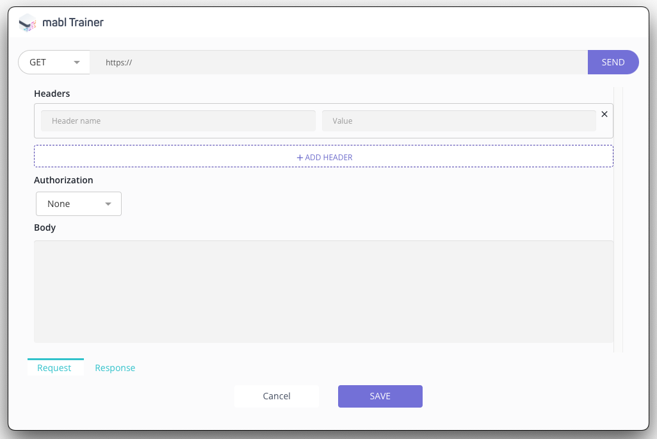657x439 pixels.
Task: Remove the header row with the X icon
Action: point(604,114)
